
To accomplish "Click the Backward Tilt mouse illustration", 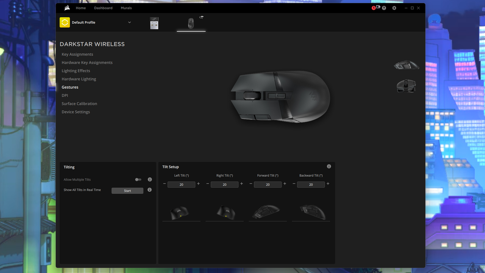I will coord(313,212).
